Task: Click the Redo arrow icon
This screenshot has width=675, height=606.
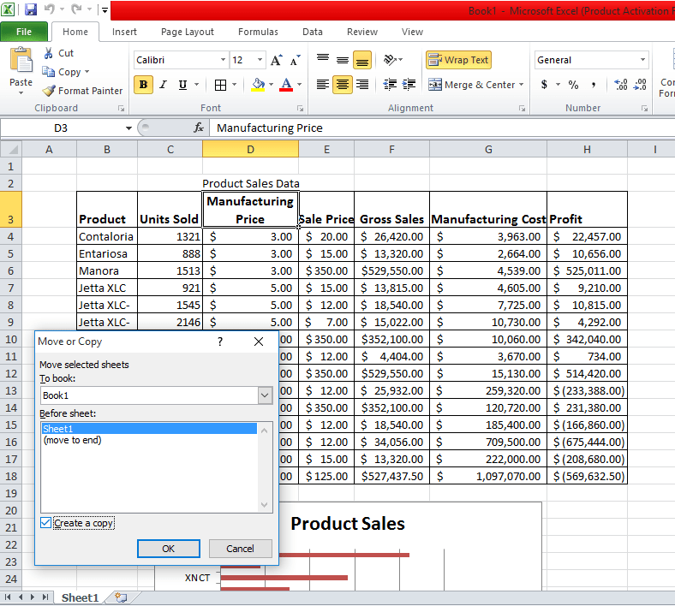Action: click(x=76, y=9)
